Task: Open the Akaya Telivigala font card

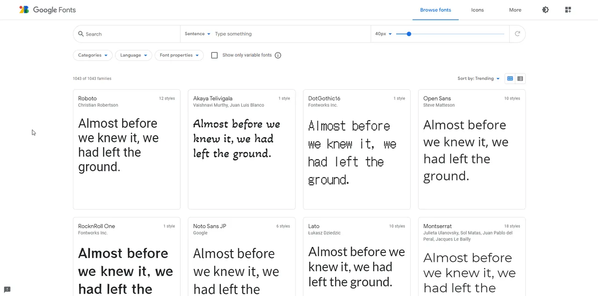Action: coord(242,149)
